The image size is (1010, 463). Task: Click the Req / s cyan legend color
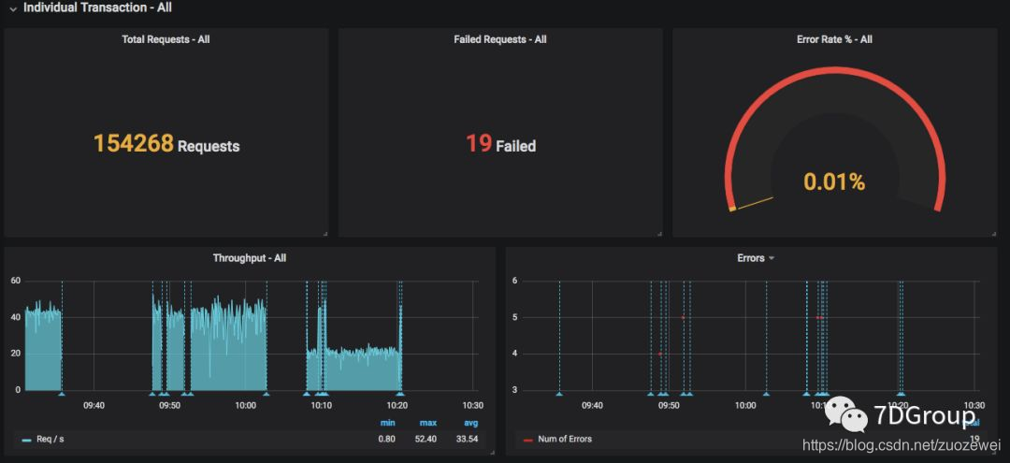26,440
